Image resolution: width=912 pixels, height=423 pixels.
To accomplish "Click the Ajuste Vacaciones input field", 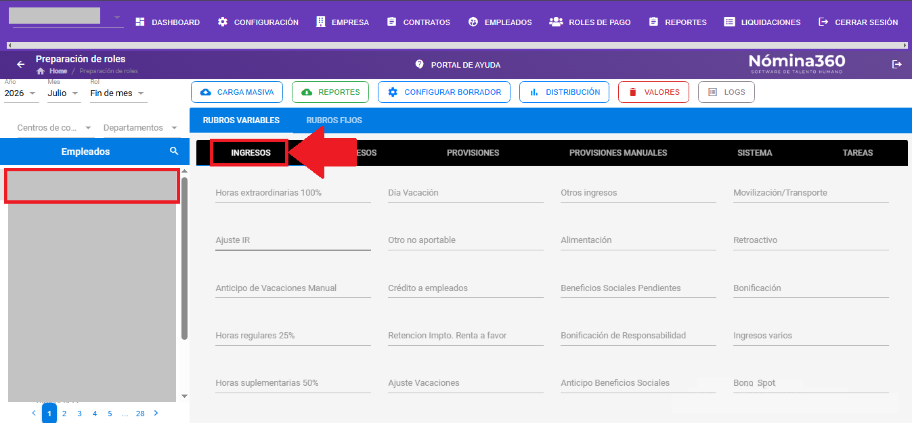I will [x=466, y=382].
